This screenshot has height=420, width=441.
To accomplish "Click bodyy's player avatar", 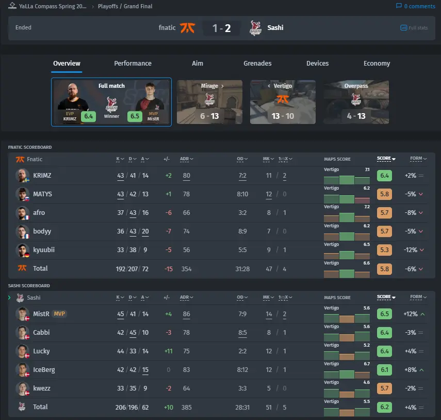I will point(22,231).
